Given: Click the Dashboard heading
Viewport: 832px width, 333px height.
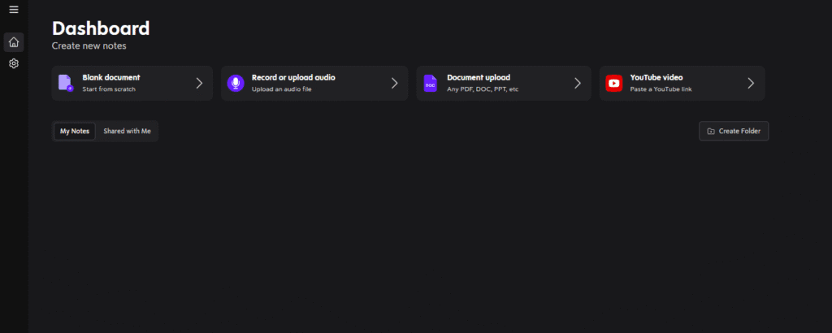Looking at the screenshot, I should coord(101,28).
